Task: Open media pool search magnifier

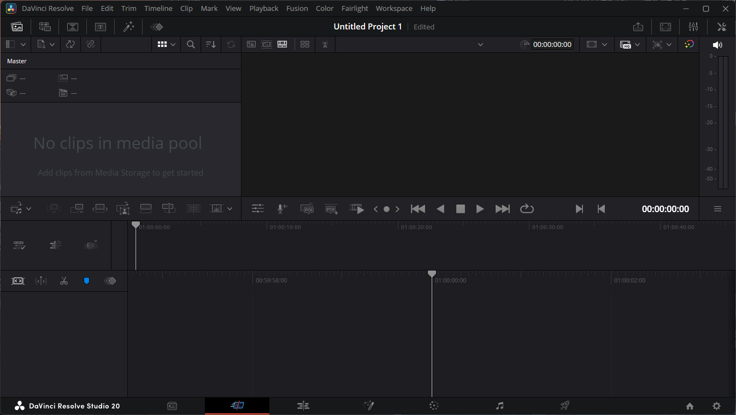Action: point(191,45)
